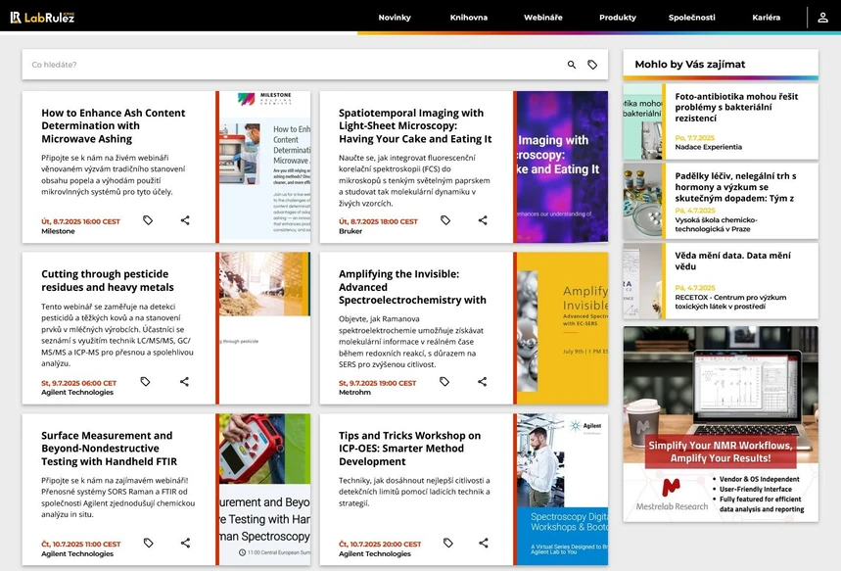
Task: Share the Microwave Ashing webinar
Action: pyautogui.click(x=185, y=220)
